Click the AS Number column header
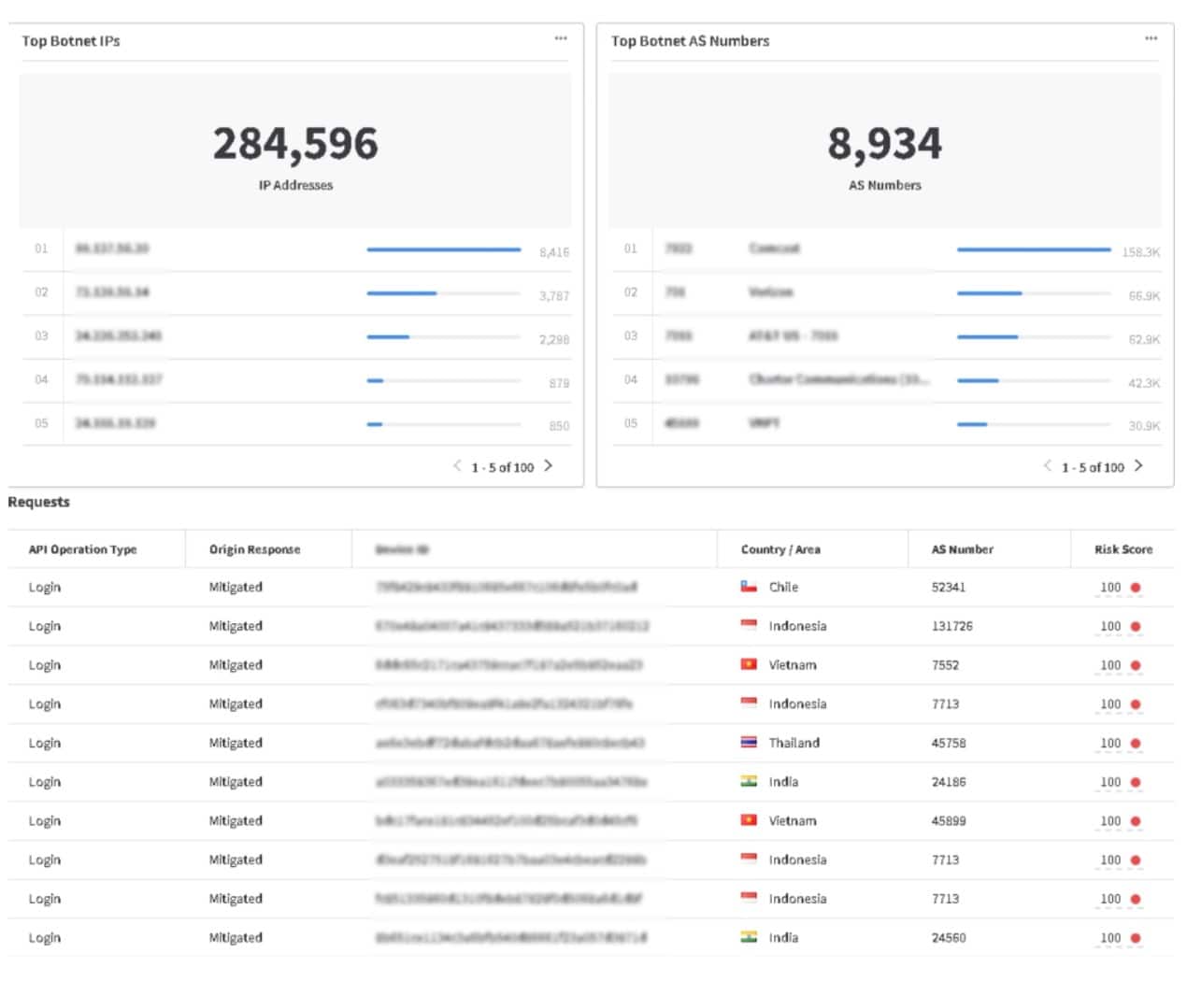The image size is (1187, 981). click(962, 549)
